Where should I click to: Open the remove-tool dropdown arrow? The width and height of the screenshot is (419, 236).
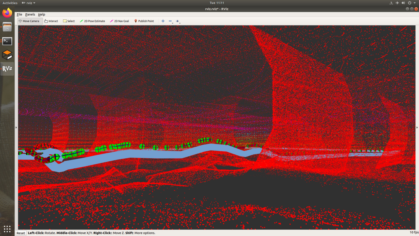pyautogui.click(x=173, y=23)
